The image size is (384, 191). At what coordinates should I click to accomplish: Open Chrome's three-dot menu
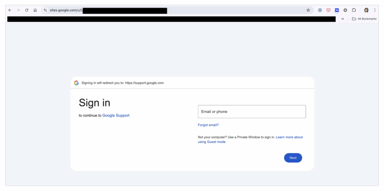[x=375, y=10]
